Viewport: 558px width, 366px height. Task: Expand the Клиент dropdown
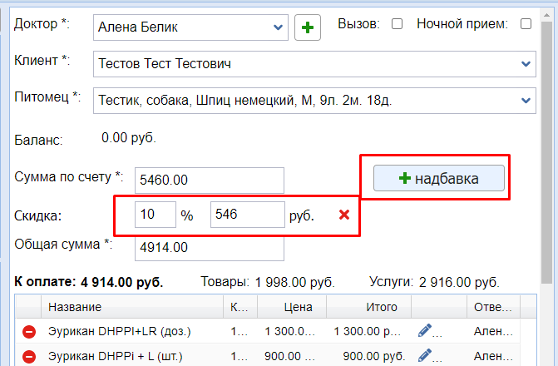[x=526, y=63]
